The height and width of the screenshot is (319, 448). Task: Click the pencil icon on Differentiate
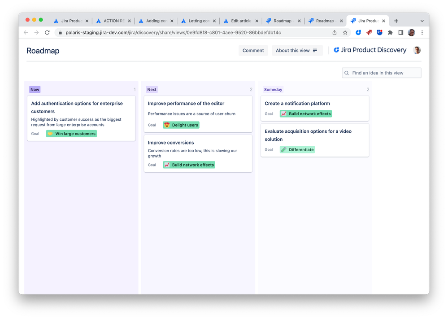click(x=284, y=149)
